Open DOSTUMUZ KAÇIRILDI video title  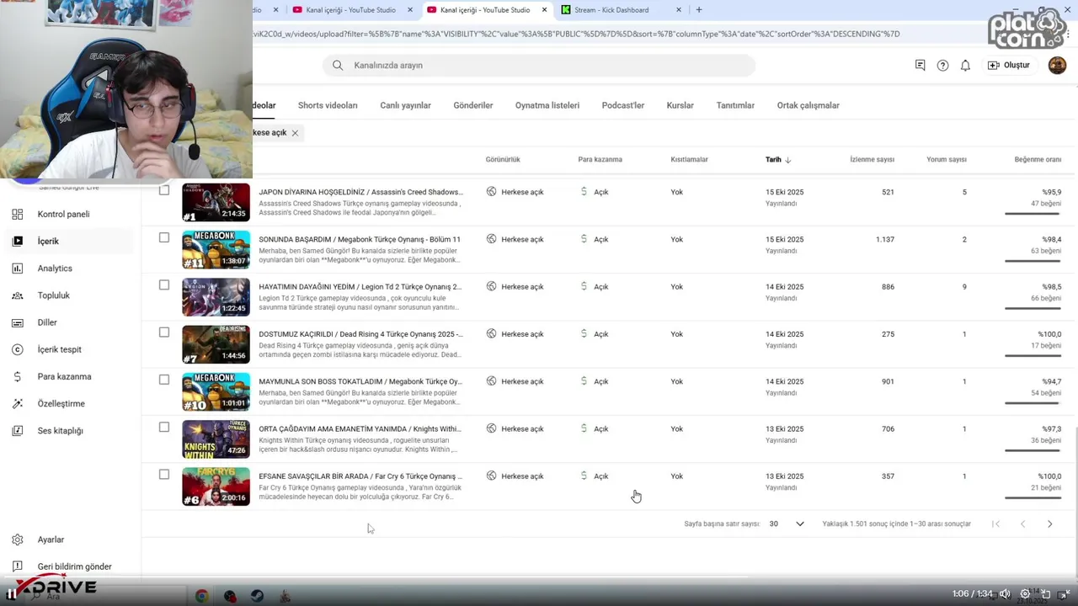point(360,334)
